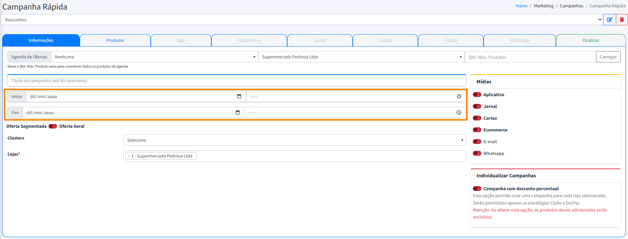This screenshot has height=239, width=628.
Task: Open calendar picker for Fim date
Action: (x=238, y=113)
